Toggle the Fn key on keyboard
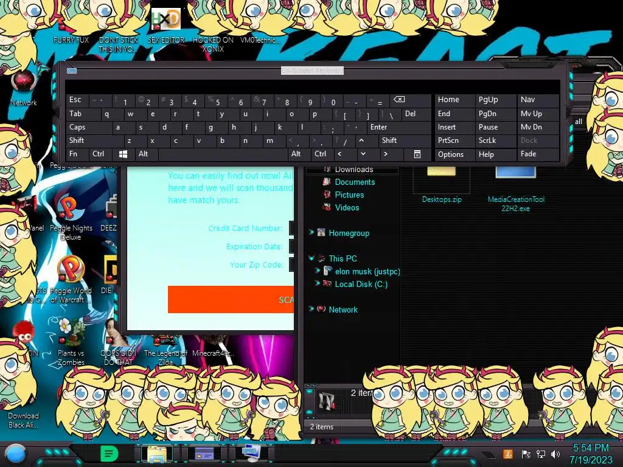 77,154
